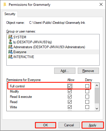Confirm changes with the OK button
The width and height of the screenshot is (106, 131).
point(45,125)
